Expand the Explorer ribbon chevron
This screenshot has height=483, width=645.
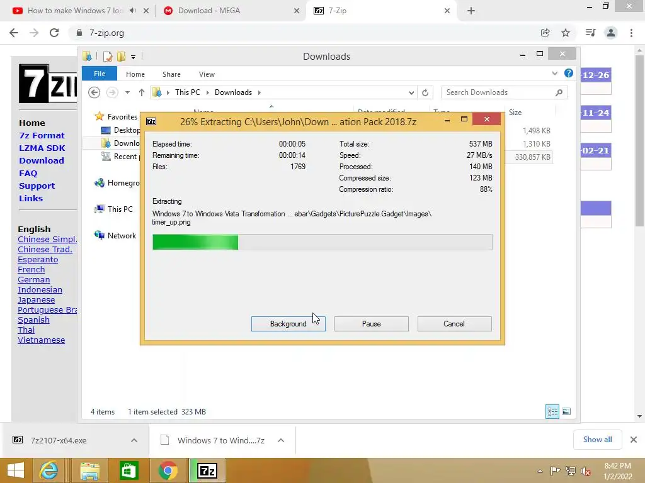(554, 74)
